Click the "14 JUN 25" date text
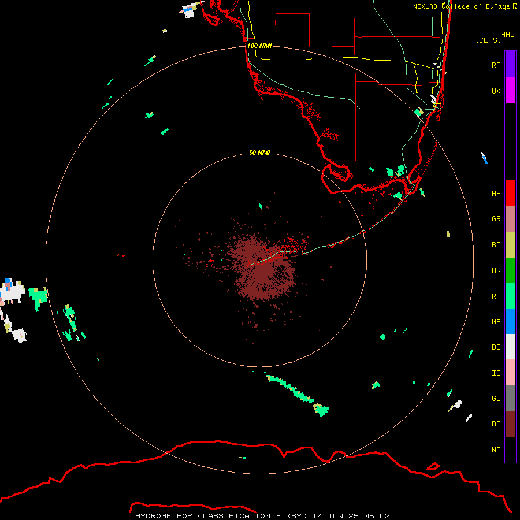Image resolution: width=520 pixels, height=520 pixels. pyautogui.click(x=336, y=516)
